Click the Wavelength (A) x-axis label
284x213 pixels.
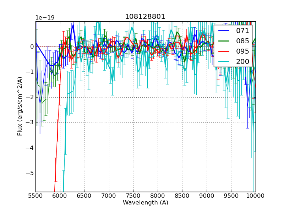click(x=146, y=203)
